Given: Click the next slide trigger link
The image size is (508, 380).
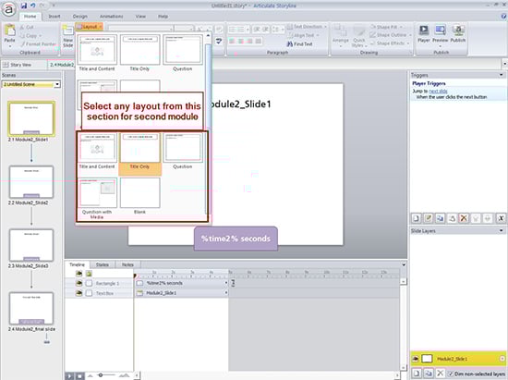Looking at the screenshot, I should tap(438, 92).
